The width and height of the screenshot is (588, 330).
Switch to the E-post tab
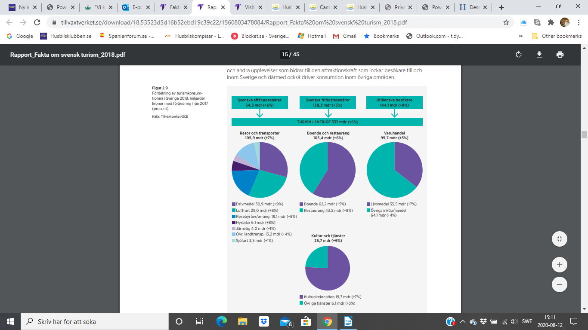(x=135, y=7)
